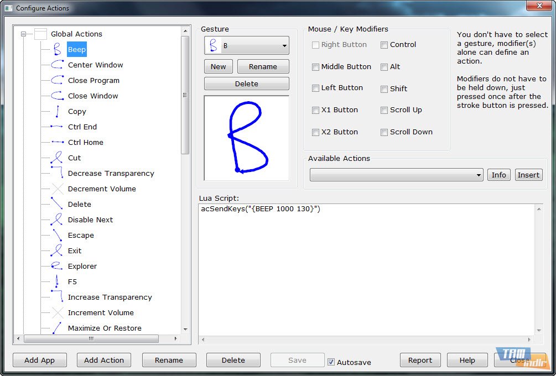
Task: Enable the Scroll Down modifier
Action: [x=384, y=132]
